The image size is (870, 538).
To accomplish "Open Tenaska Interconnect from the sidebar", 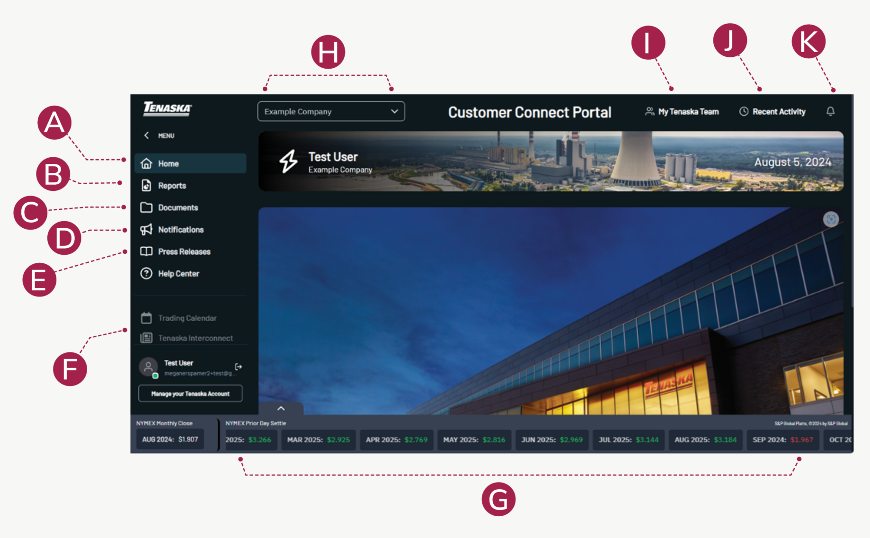I will 195,338.
